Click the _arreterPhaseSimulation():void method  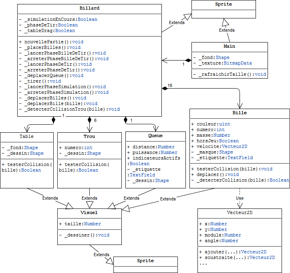pyautogui.click(x=64, y=92)
